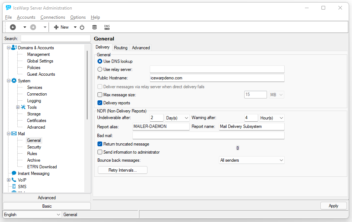Open the Hour(s) unit dropdown
Screen dimensions: 352x222
coord(272,118)
